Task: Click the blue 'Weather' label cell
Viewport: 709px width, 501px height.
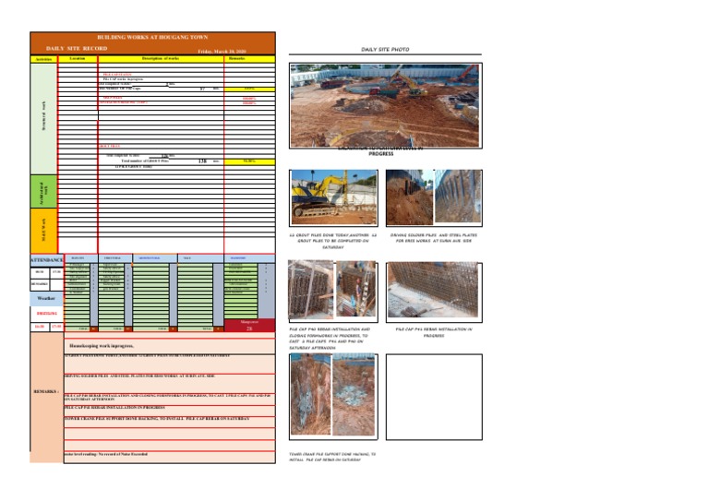Action: (46, 299)
